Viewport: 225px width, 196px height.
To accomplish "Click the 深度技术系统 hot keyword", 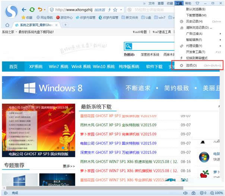I will pyautogui.click(x=150, y=55).
